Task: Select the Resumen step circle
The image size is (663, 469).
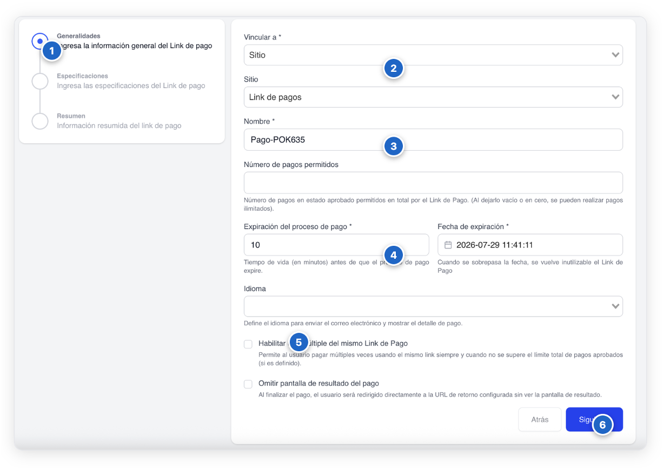Action: tap(40, 121)
